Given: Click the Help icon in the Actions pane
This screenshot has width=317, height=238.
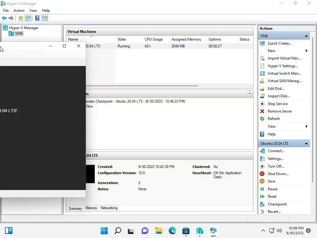Looking at the screenshot, I should click(x=262, y=134).
